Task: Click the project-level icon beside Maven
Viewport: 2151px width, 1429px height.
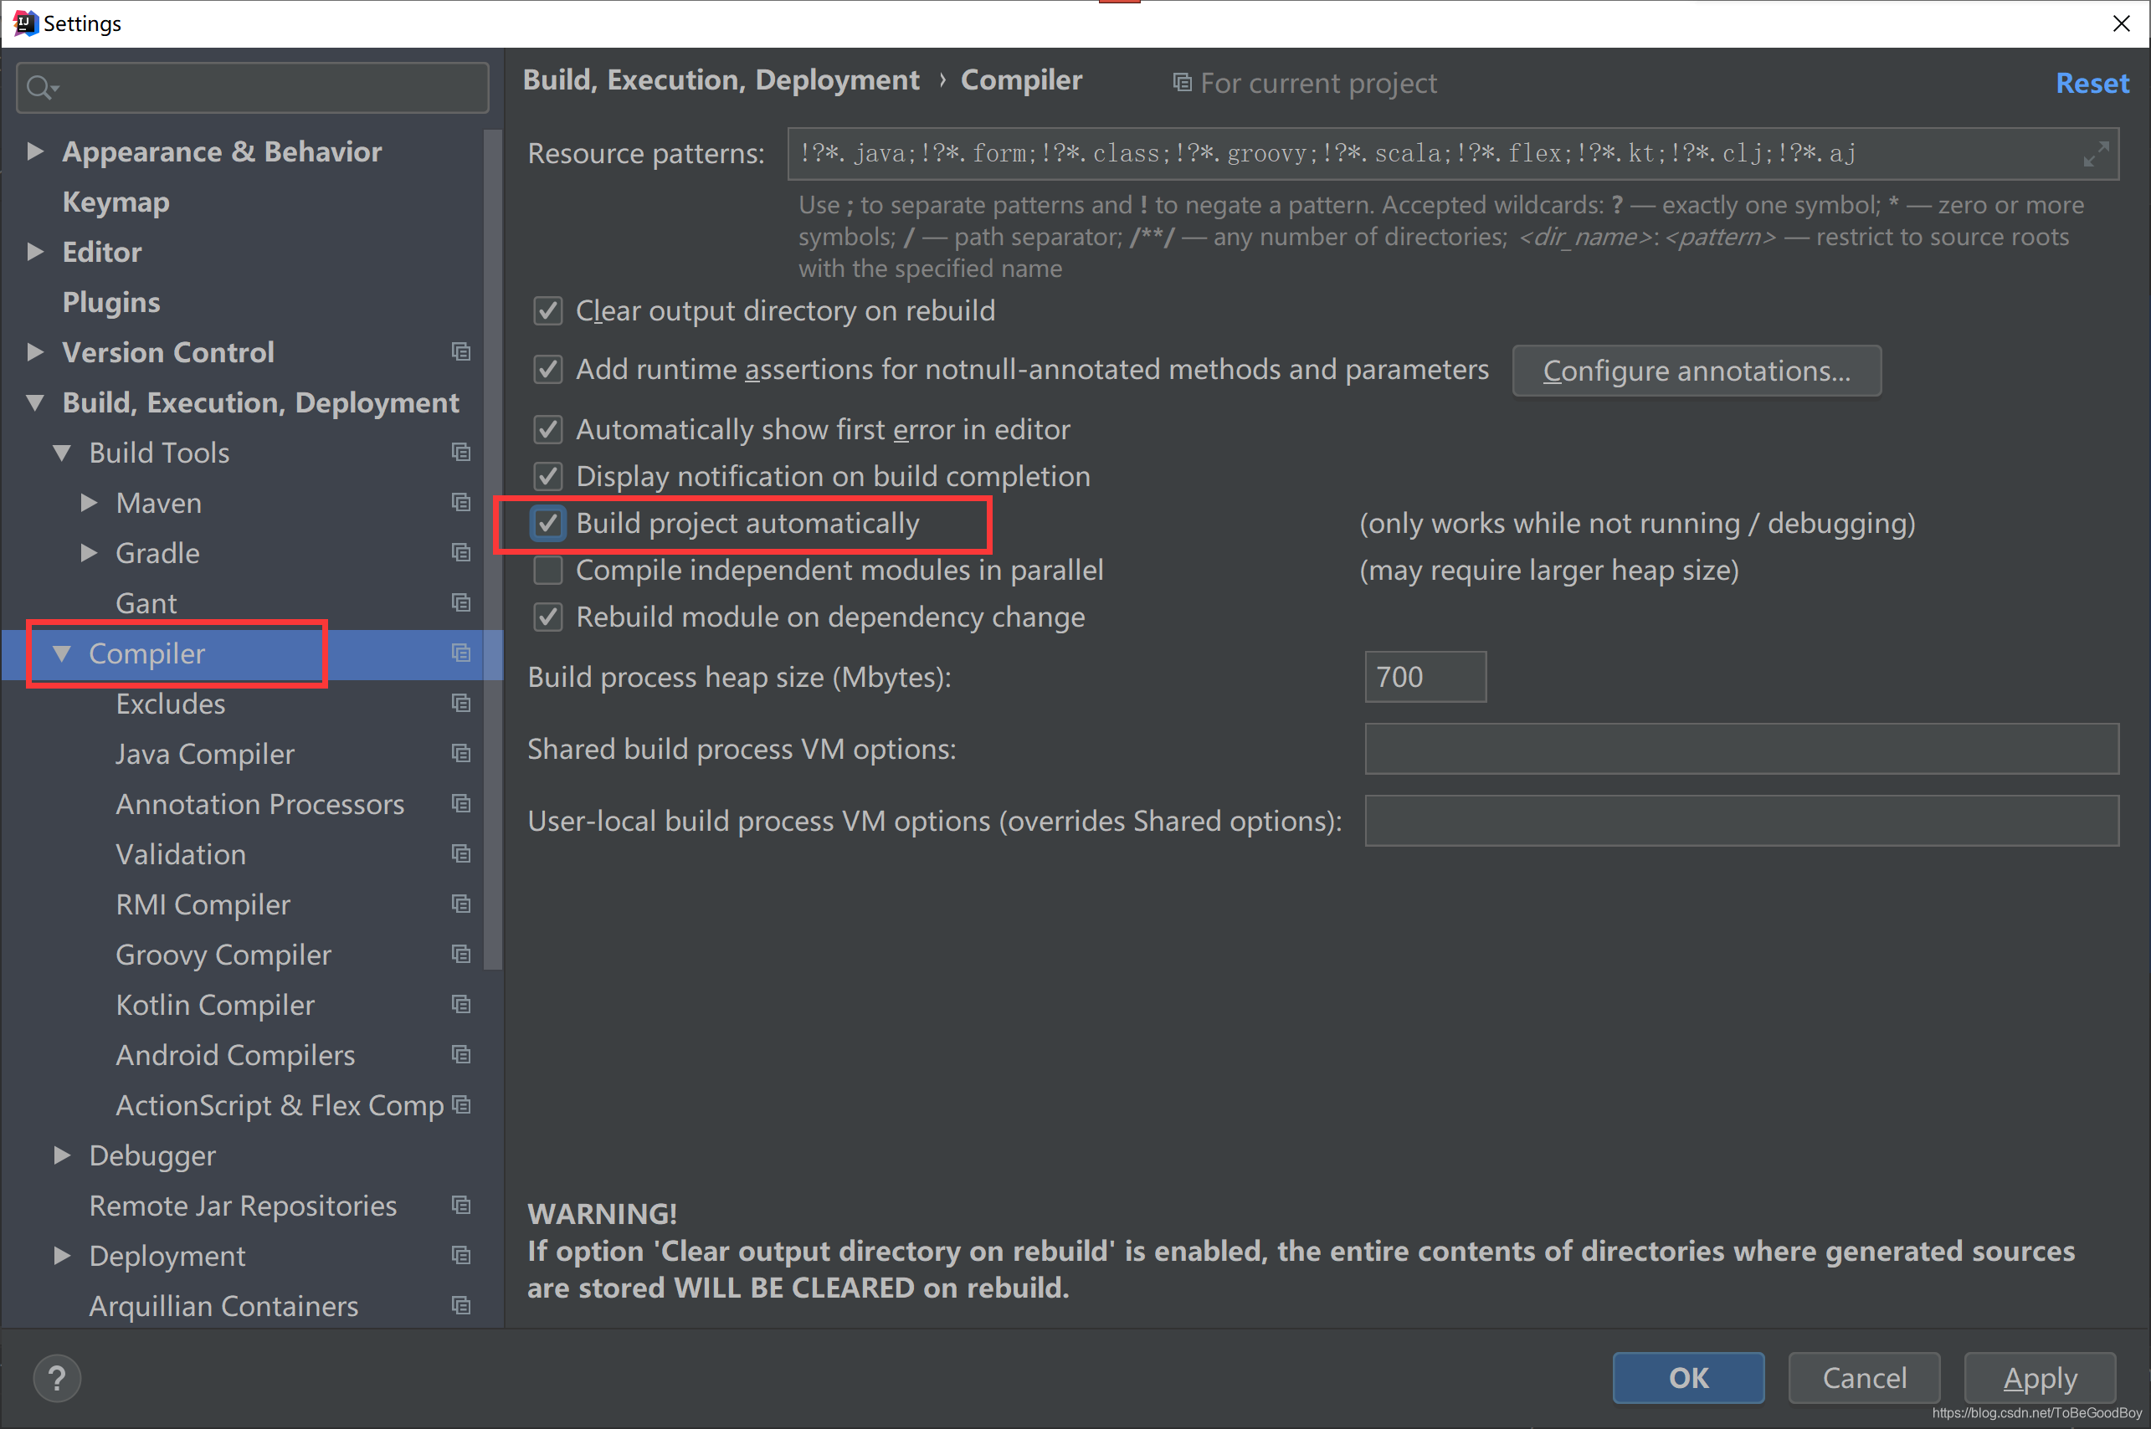Action: 461,502
